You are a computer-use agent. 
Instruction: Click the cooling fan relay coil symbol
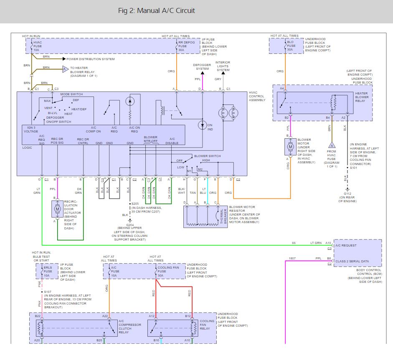[x=193, y=328]
